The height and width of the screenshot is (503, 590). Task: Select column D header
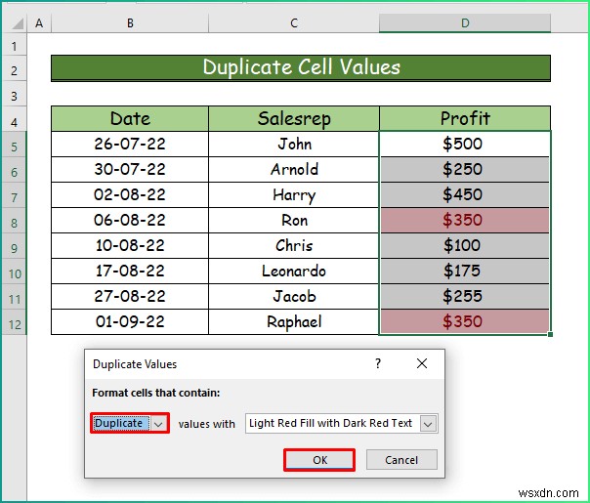pyautogui.click(x=465, y=23)
